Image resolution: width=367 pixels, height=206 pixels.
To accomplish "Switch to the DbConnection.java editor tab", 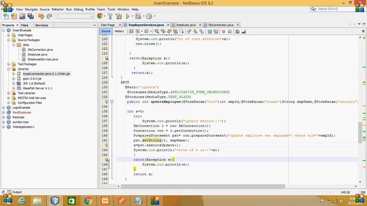I will (x=221, y=25).
